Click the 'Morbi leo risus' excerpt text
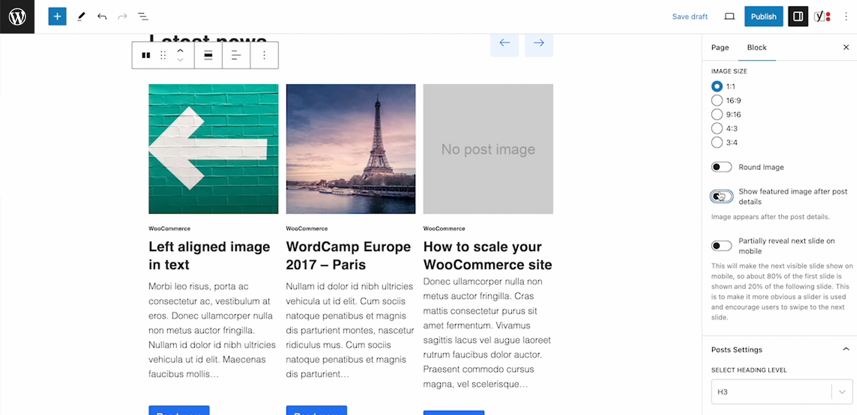 (212, 330)
